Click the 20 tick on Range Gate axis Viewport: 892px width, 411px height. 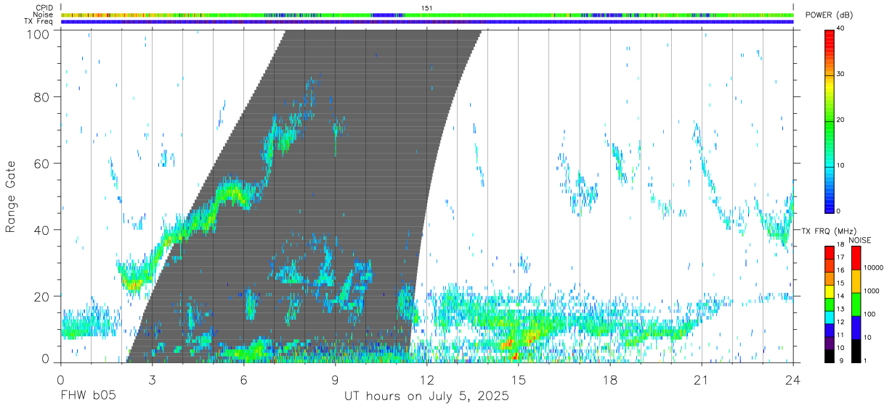(42, 296)
